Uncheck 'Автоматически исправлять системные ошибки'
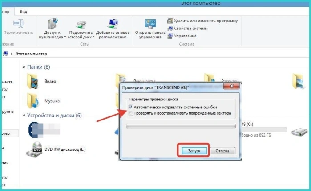The width and height of the screenshot is (311, 191). pyautogui.click(x=131, y=107)
